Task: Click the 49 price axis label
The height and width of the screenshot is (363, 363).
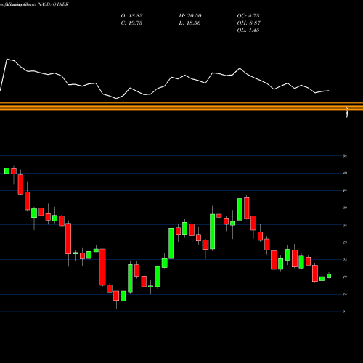Action: (345, 173)
